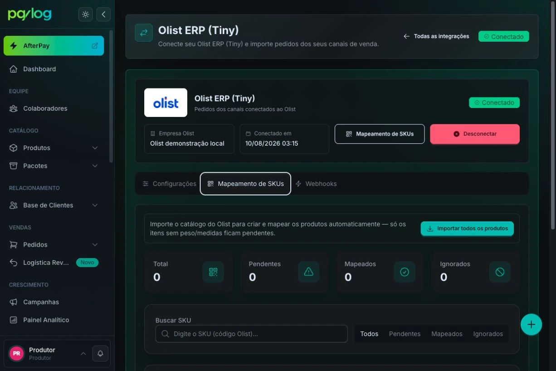
Task: Click the Base de Clientes users icon
Action: click(x=14, y=205)
